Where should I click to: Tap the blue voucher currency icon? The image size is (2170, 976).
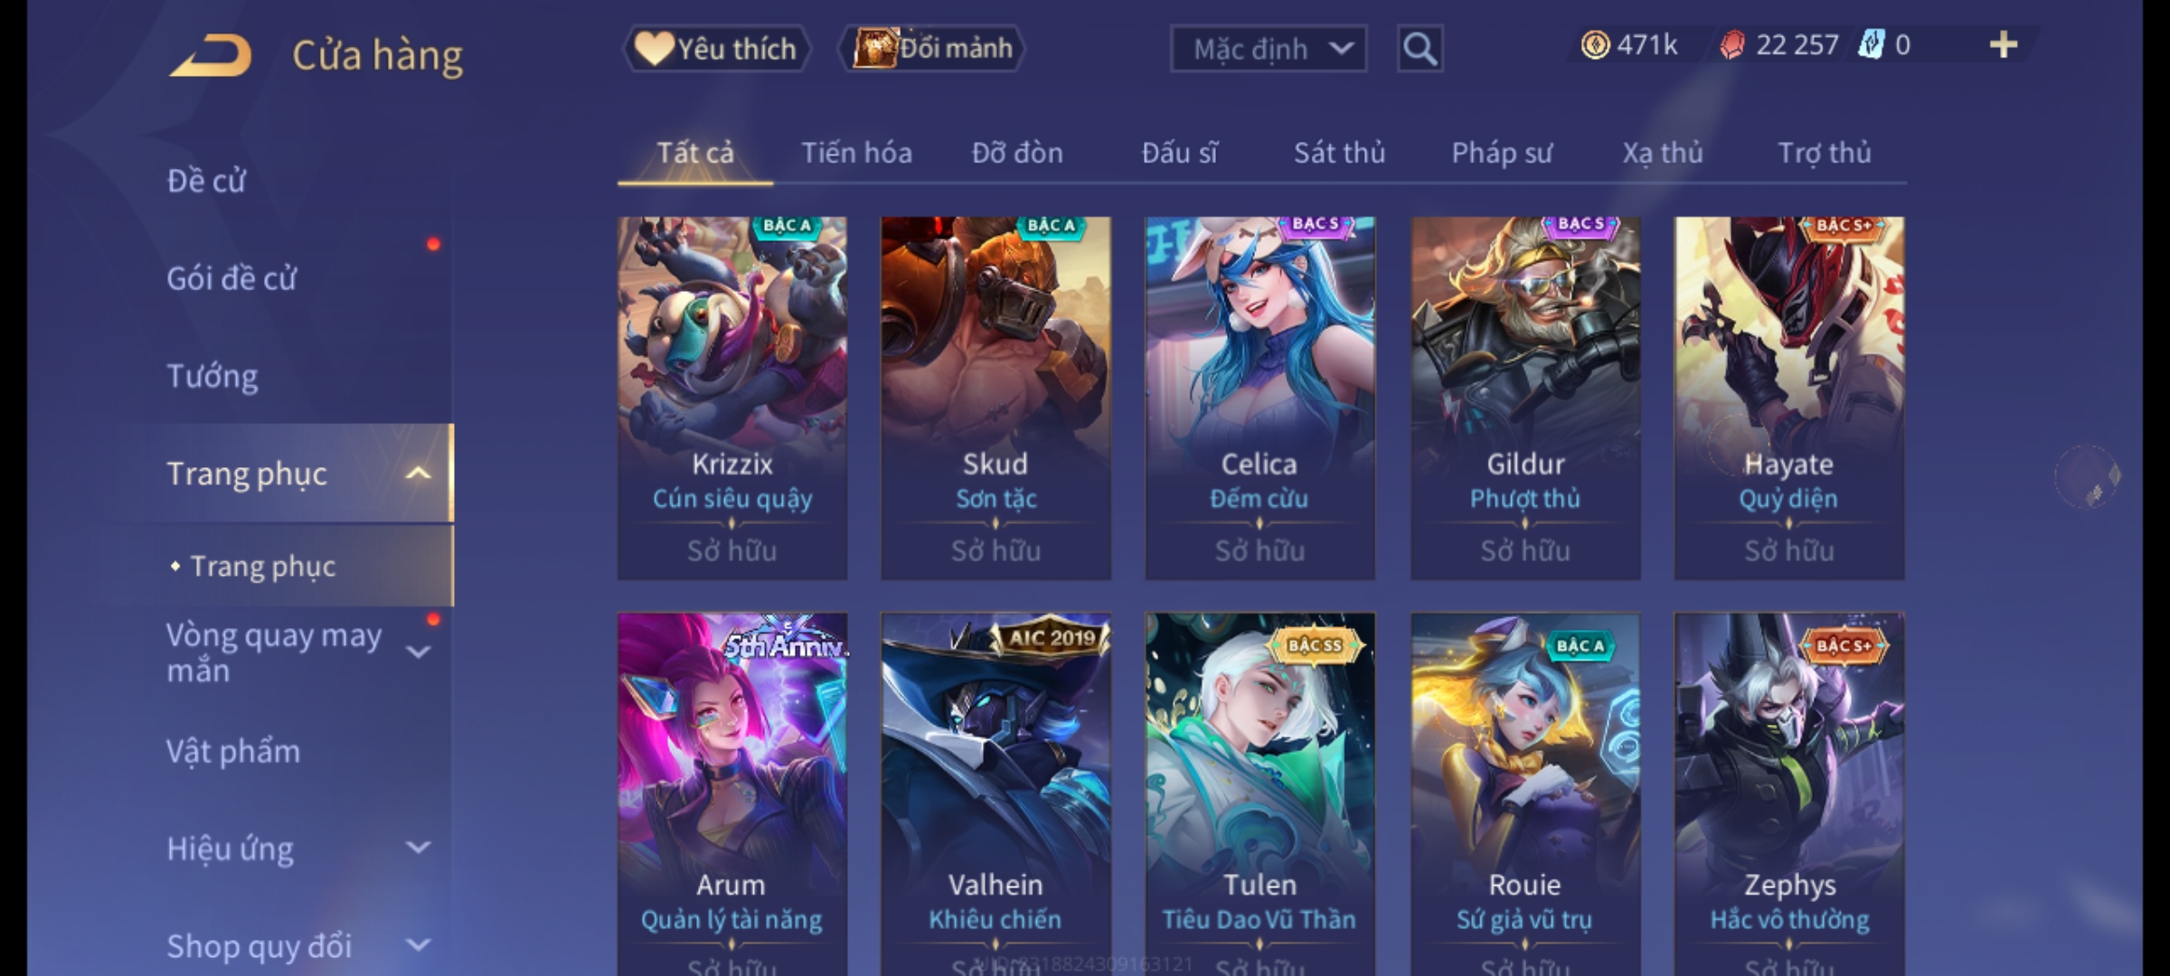1871,44
